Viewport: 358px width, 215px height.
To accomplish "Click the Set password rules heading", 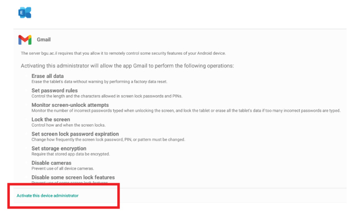I will point(55,90).
